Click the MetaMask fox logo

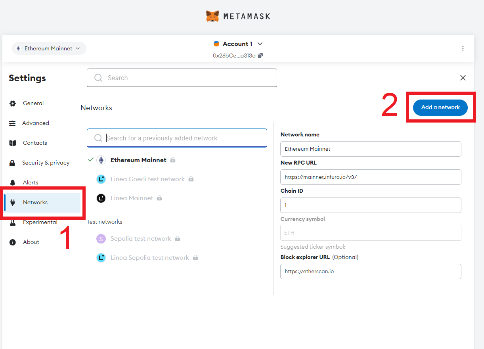212,16
